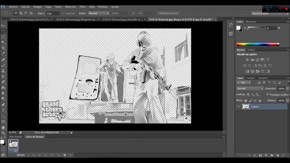
Task: Add a Curves adjustment
Action: click(x=257, y=60)
